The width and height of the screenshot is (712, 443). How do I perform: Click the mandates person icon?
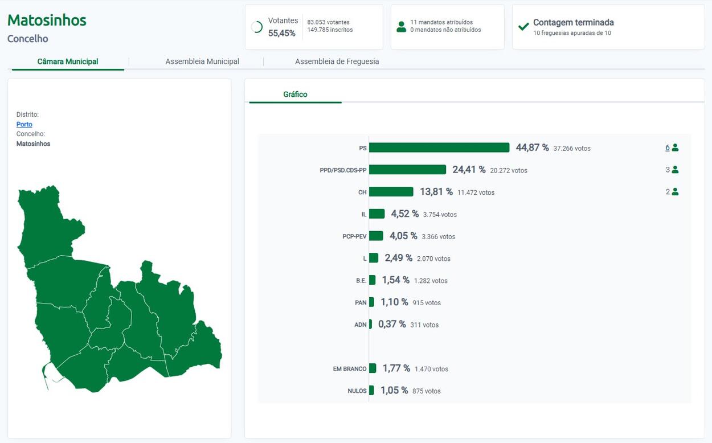point(401,27)
